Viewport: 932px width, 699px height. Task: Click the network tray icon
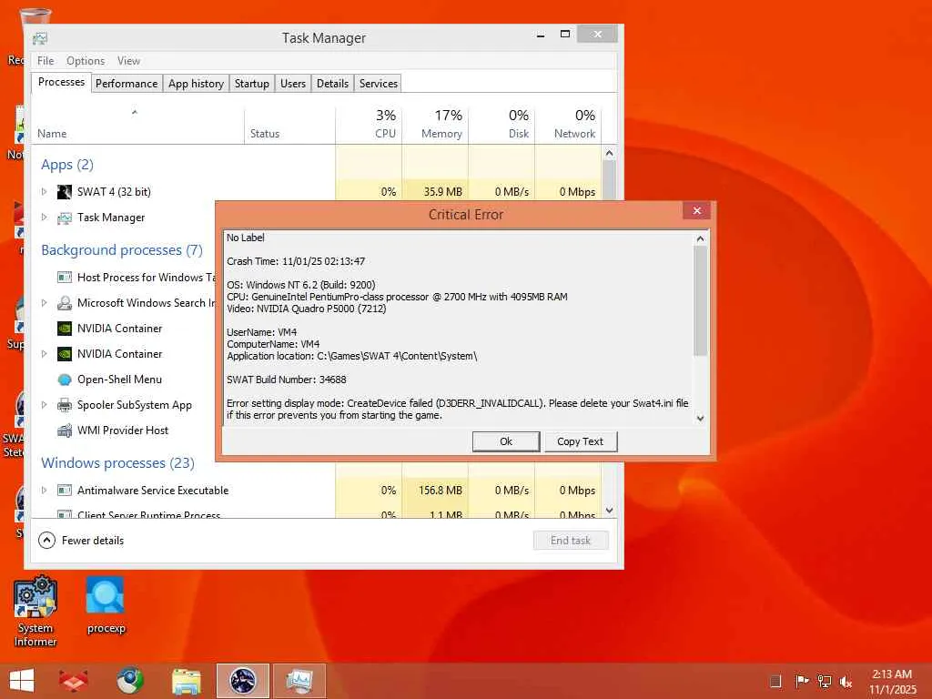pos(824,682)
